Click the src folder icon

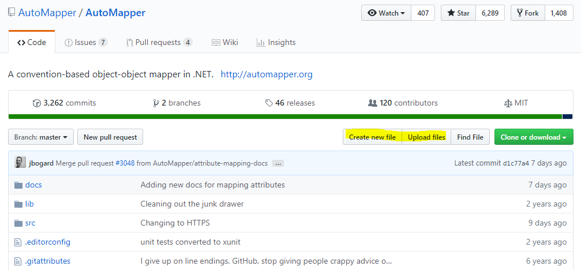point(18,223)
